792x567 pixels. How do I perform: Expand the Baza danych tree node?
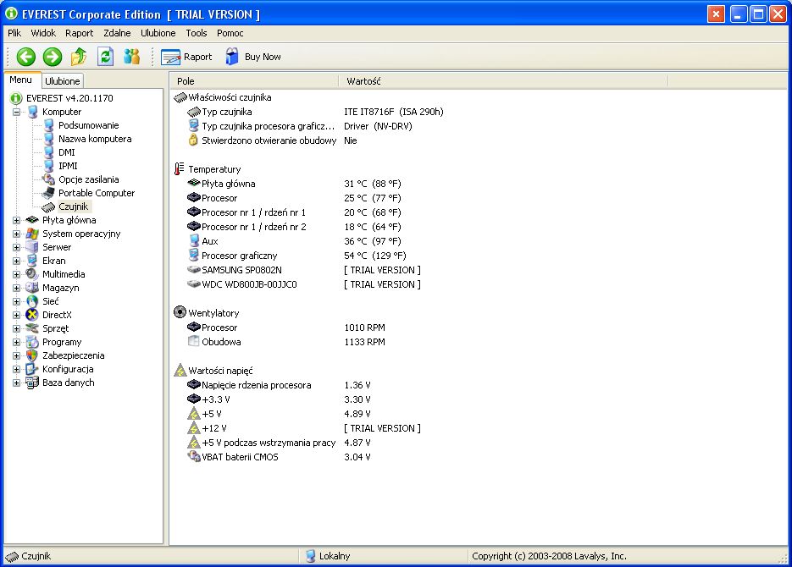(x=17, y=383)
